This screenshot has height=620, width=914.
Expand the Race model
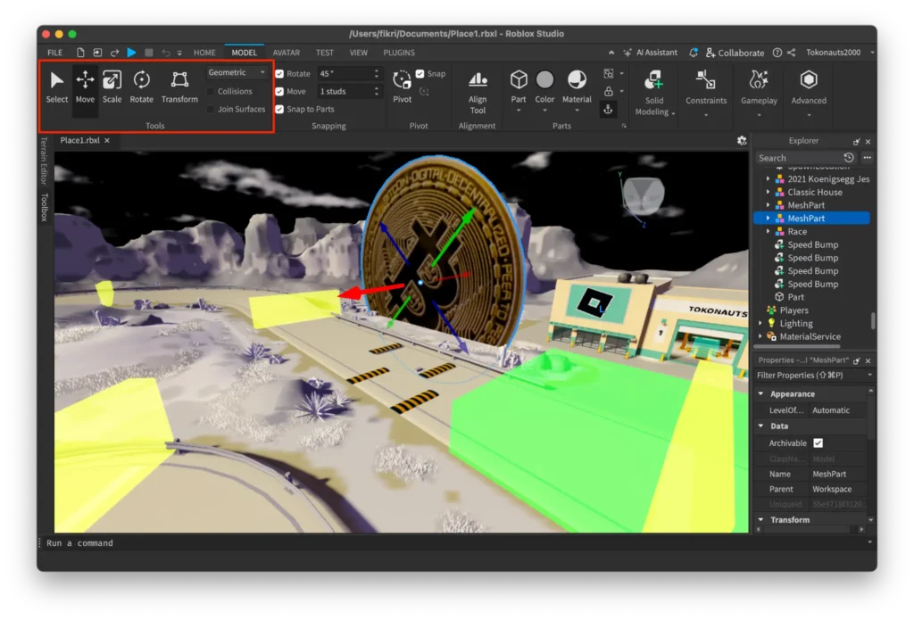point(768,232)
